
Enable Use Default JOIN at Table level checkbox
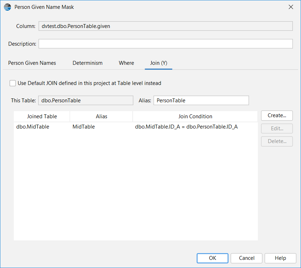(x=13, y=83)
